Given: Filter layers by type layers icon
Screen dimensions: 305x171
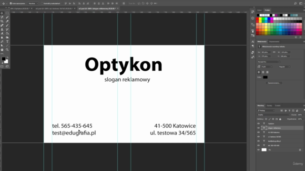Looking at the screenshot, I should [289, 111].
